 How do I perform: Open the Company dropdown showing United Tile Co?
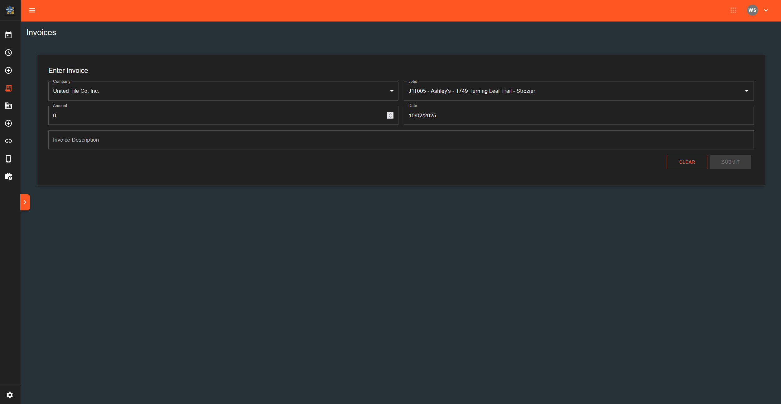[392, 91]
